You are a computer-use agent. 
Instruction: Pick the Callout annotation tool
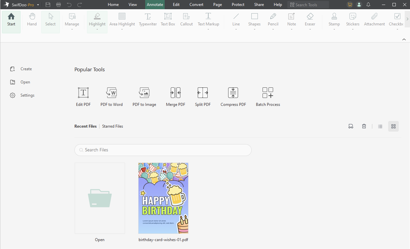pyautogui.click(x=186, y=20)
